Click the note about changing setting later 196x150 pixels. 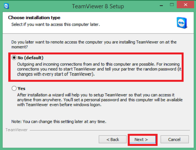pos(59,121)
